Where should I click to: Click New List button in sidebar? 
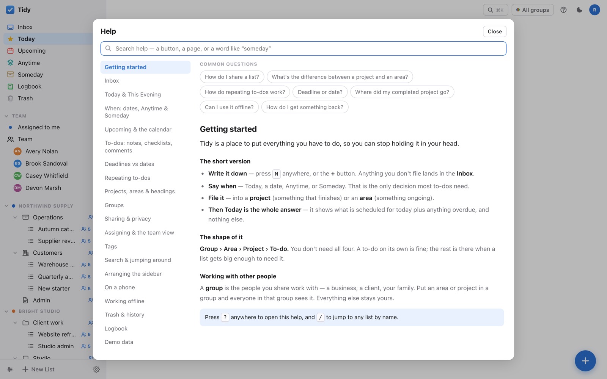coord(38,369)
